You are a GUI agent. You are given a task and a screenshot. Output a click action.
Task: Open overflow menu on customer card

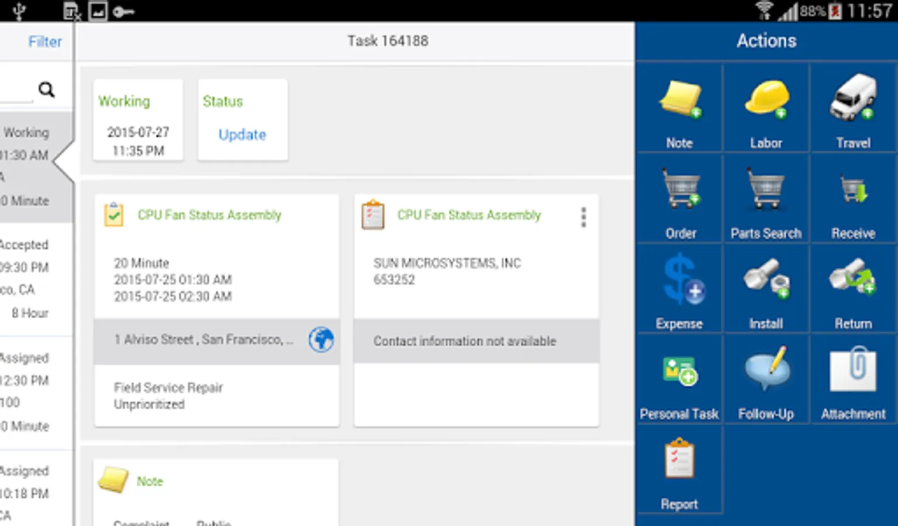[x=583, y=217]
